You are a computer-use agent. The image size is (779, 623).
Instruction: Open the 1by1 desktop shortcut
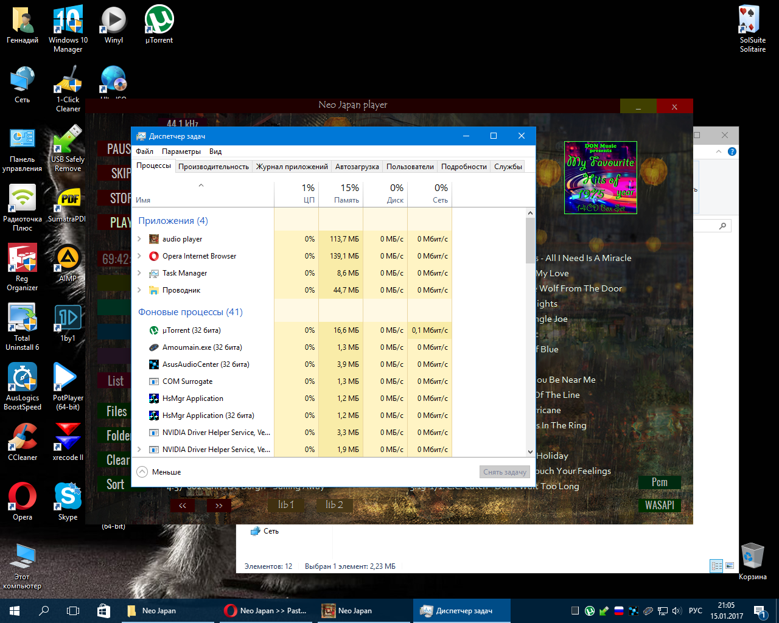click(x=68, y=324)
